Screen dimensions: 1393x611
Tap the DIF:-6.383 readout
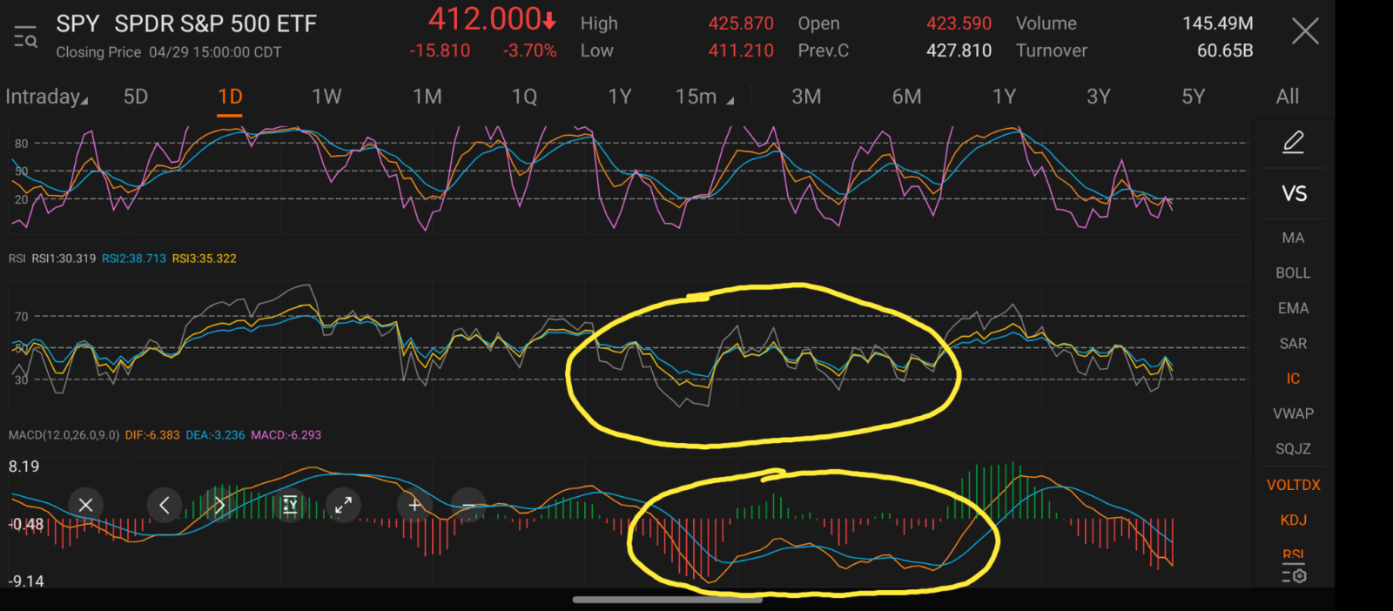pos(152,435)
